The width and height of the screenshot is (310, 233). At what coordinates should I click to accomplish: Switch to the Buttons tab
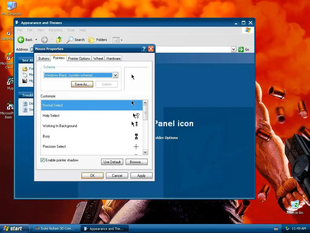pyautogui.click(x=44, y=59)
